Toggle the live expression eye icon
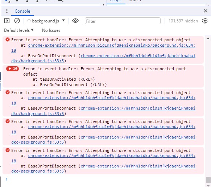 coord(75,21)
